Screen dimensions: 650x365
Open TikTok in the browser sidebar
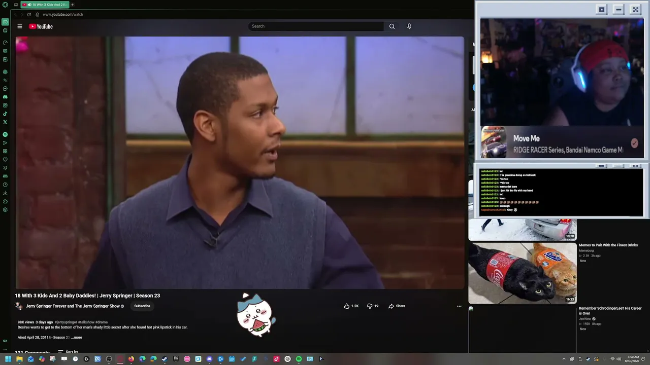pos(5,114)
